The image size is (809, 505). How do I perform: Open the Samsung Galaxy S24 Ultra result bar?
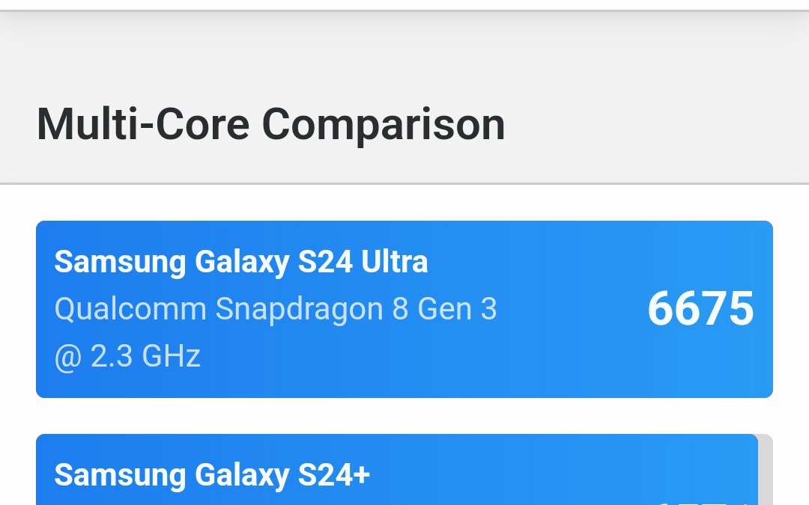point(404,308)
